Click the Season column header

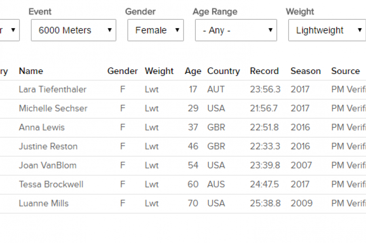[305, 71]
